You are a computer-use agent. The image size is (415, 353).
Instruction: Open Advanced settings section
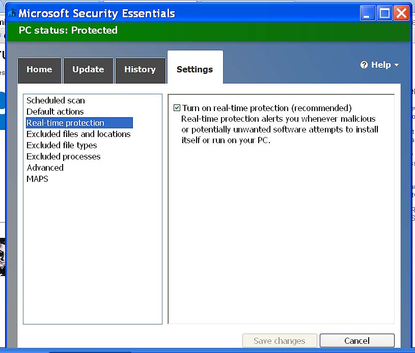pos(45,168)
